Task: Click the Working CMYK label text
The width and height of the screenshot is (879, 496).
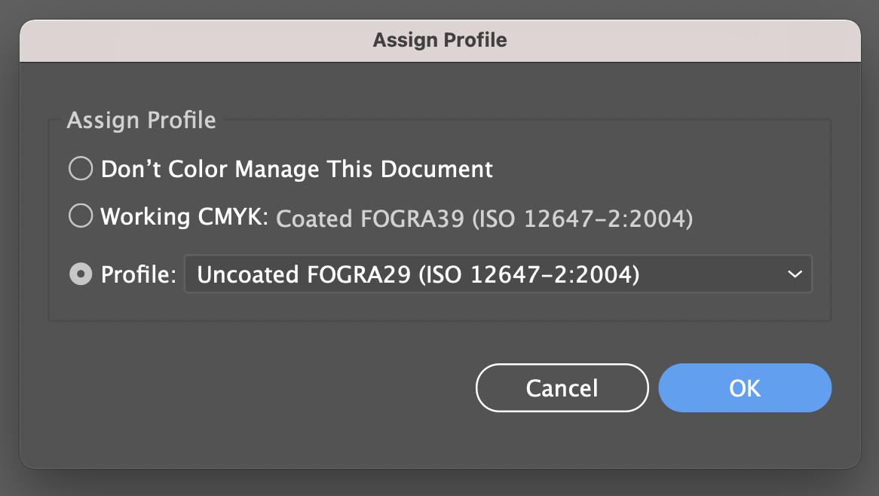Action: [184, 218]
